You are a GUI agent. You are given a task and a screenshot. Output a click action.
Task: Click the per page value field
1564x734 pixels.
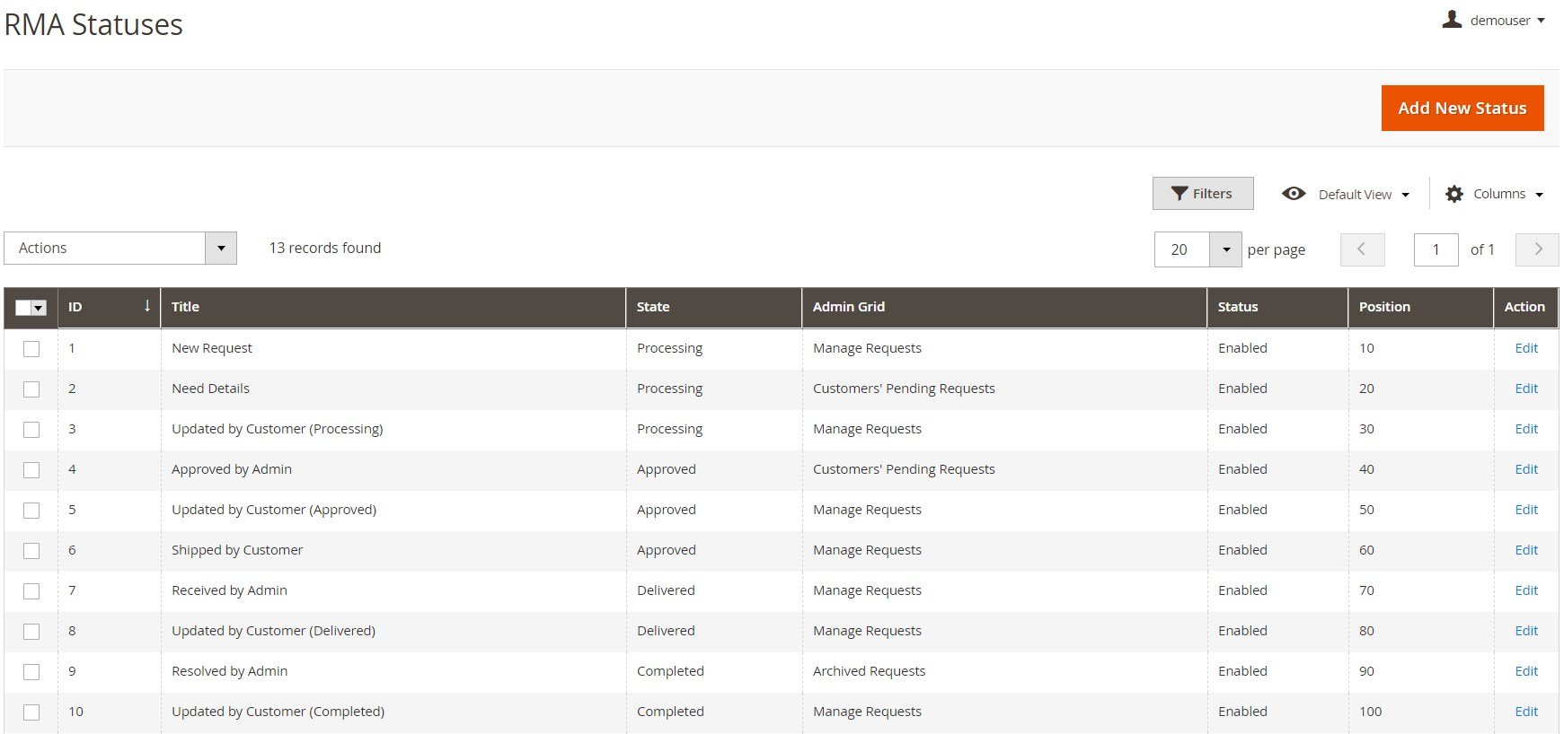coord(1182,249)
